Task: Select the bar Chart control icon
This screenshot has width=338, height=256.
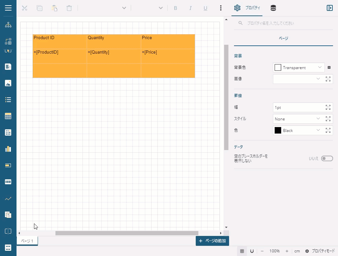Action: (8, 149)
